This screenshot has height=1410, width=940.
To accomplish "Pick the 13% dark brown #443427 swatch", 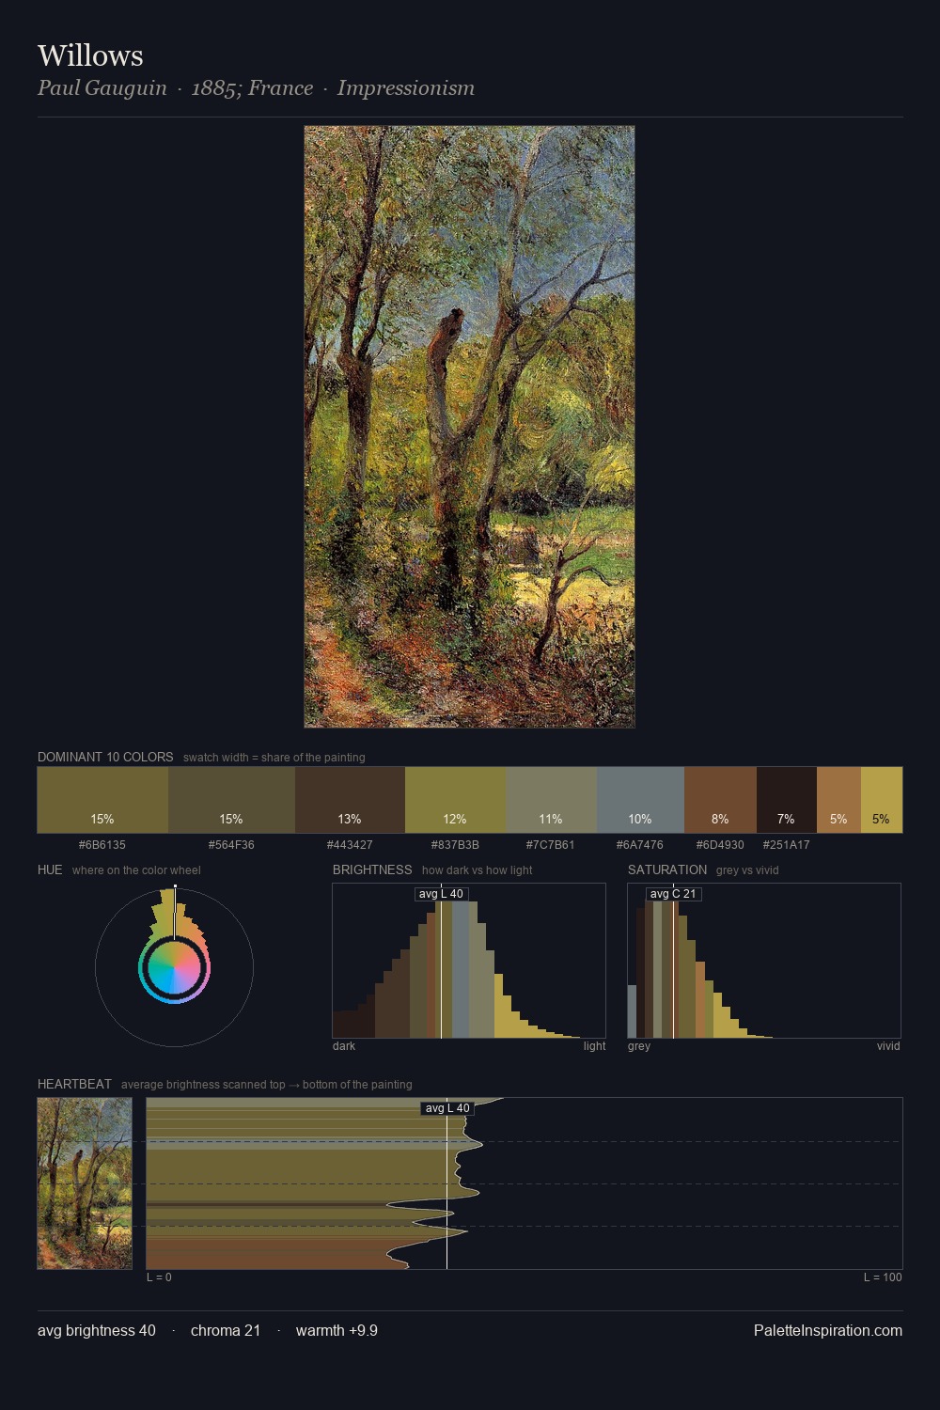I will (x=350, y=800).
